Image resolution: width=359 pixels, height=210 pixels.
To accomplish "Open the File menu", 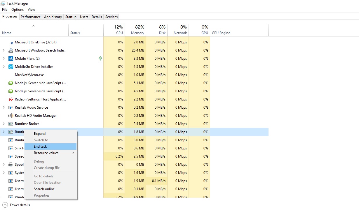I will click(5, 10).
